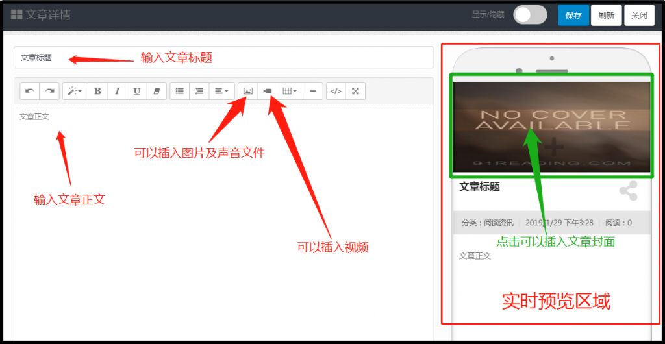Toggle the 显示/隐藏 switch
The width and height of the screenshot is (665, 344).
pyautogui.click(x=530, y=15)
